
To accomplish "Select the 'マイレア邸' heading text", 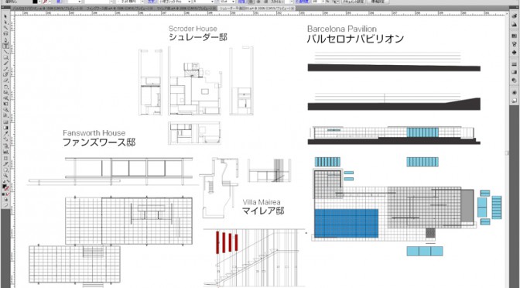I will (x=263, y=211).
